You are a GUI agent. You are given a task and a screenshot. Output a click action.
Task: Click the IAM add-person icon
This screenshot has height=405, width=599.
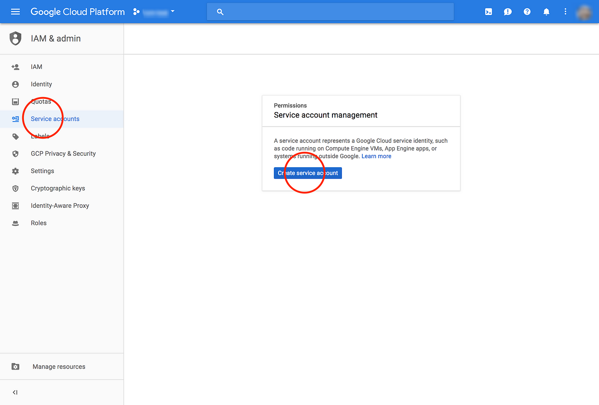coord(15,67)
